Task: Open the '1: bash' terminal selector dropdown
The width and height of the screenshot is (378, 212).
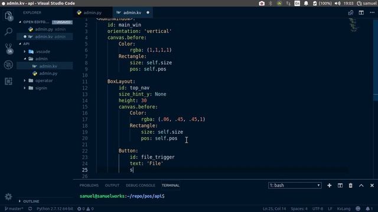Action: [295, 185]
